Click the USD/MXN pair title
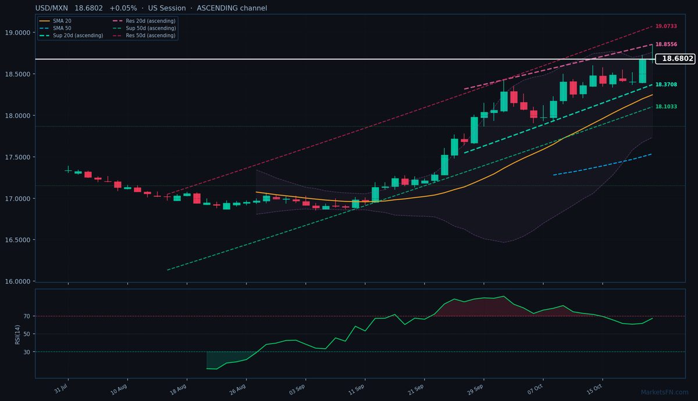 click(52, 8)
